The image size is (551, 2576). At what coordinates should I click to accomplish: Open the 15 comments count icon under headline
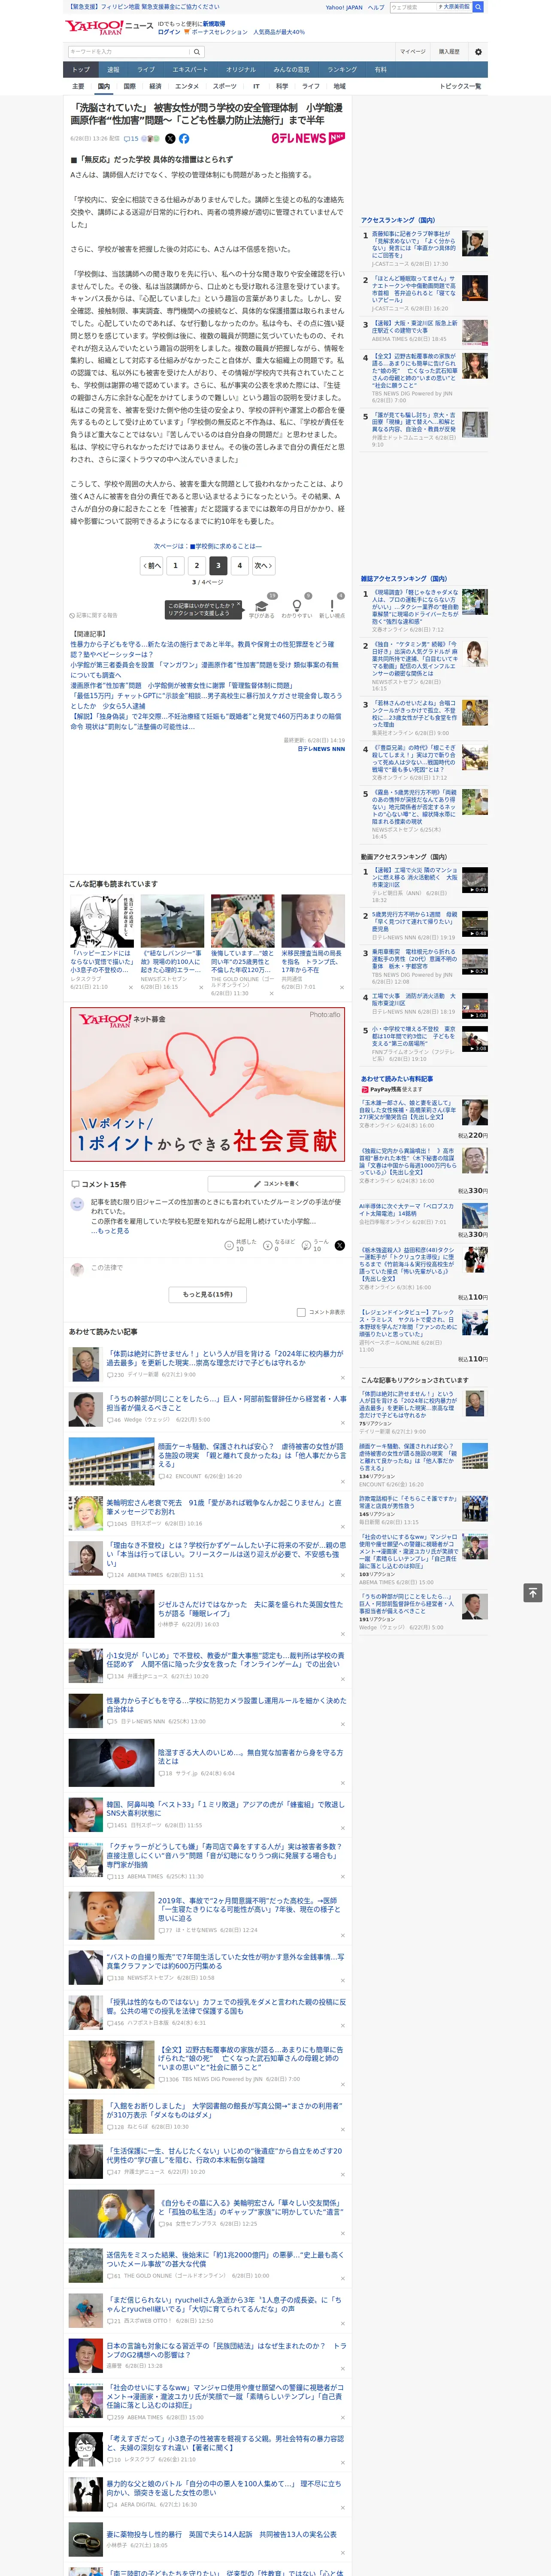[x=131, y=139]
